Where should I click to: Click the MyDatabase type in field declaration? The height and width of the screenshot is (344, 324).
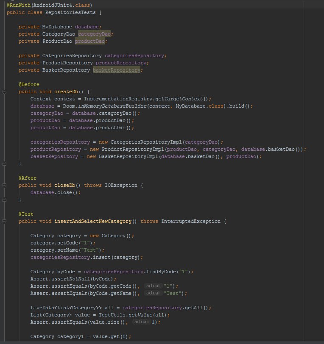[57, 27]
